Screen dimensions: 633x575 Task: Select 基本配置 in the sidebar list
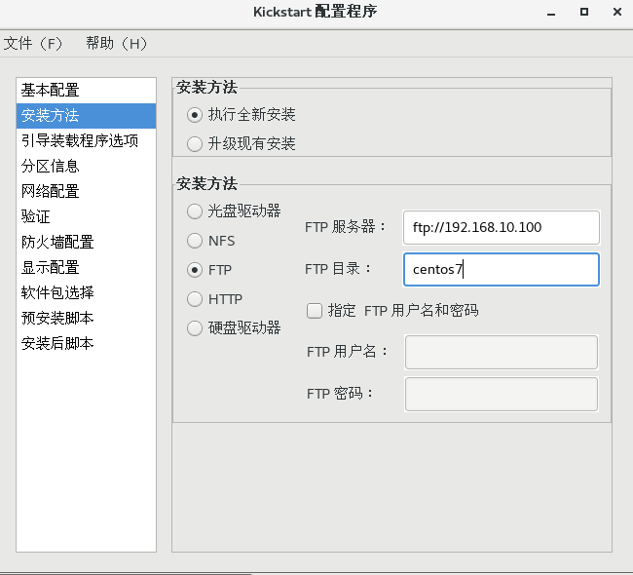point(86,90)
